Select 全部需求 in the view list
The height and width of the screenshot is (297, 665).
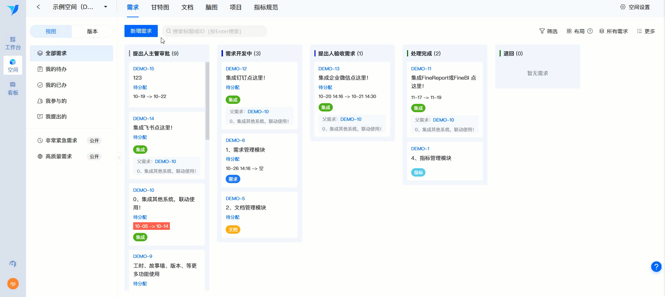(x=71, y=53)
